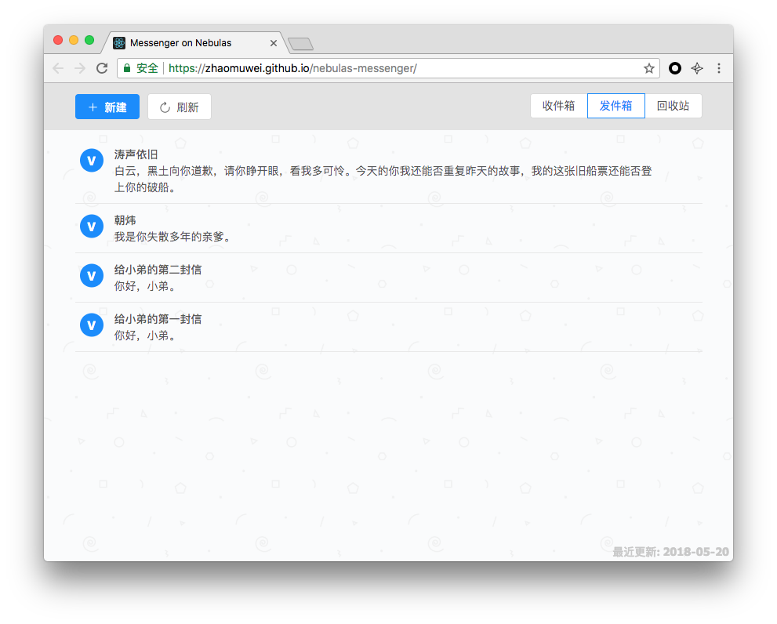Click the avatar next to 朝炜

[x=92, y=227]
